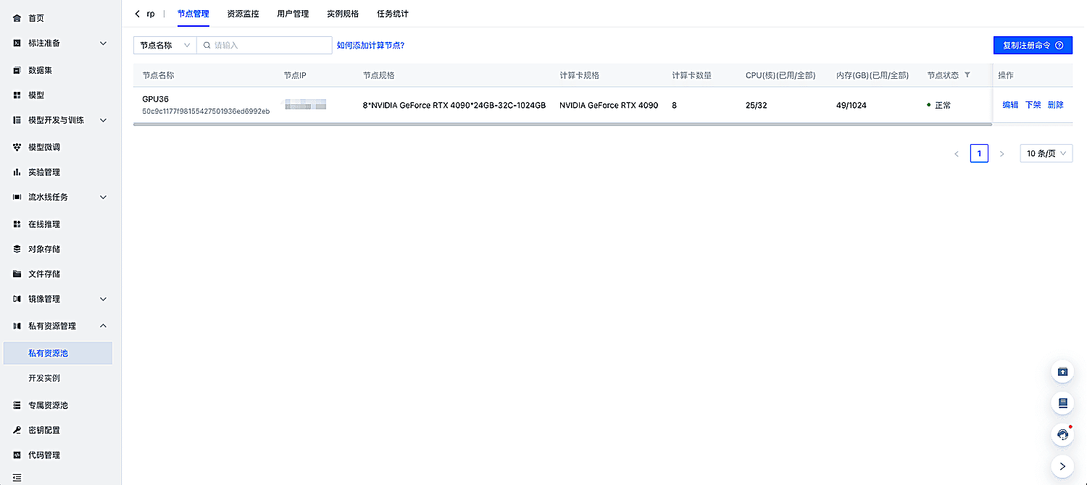Switch to the 用户管理 tab
The height and width of the screenshot is (485, 1087).
293,14
